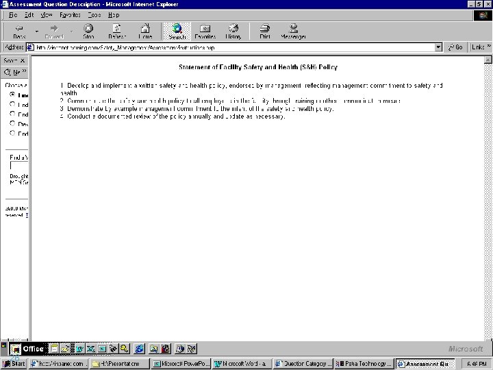
Task: Click the page icon in Address bar
Action: (x=31, y=47)
